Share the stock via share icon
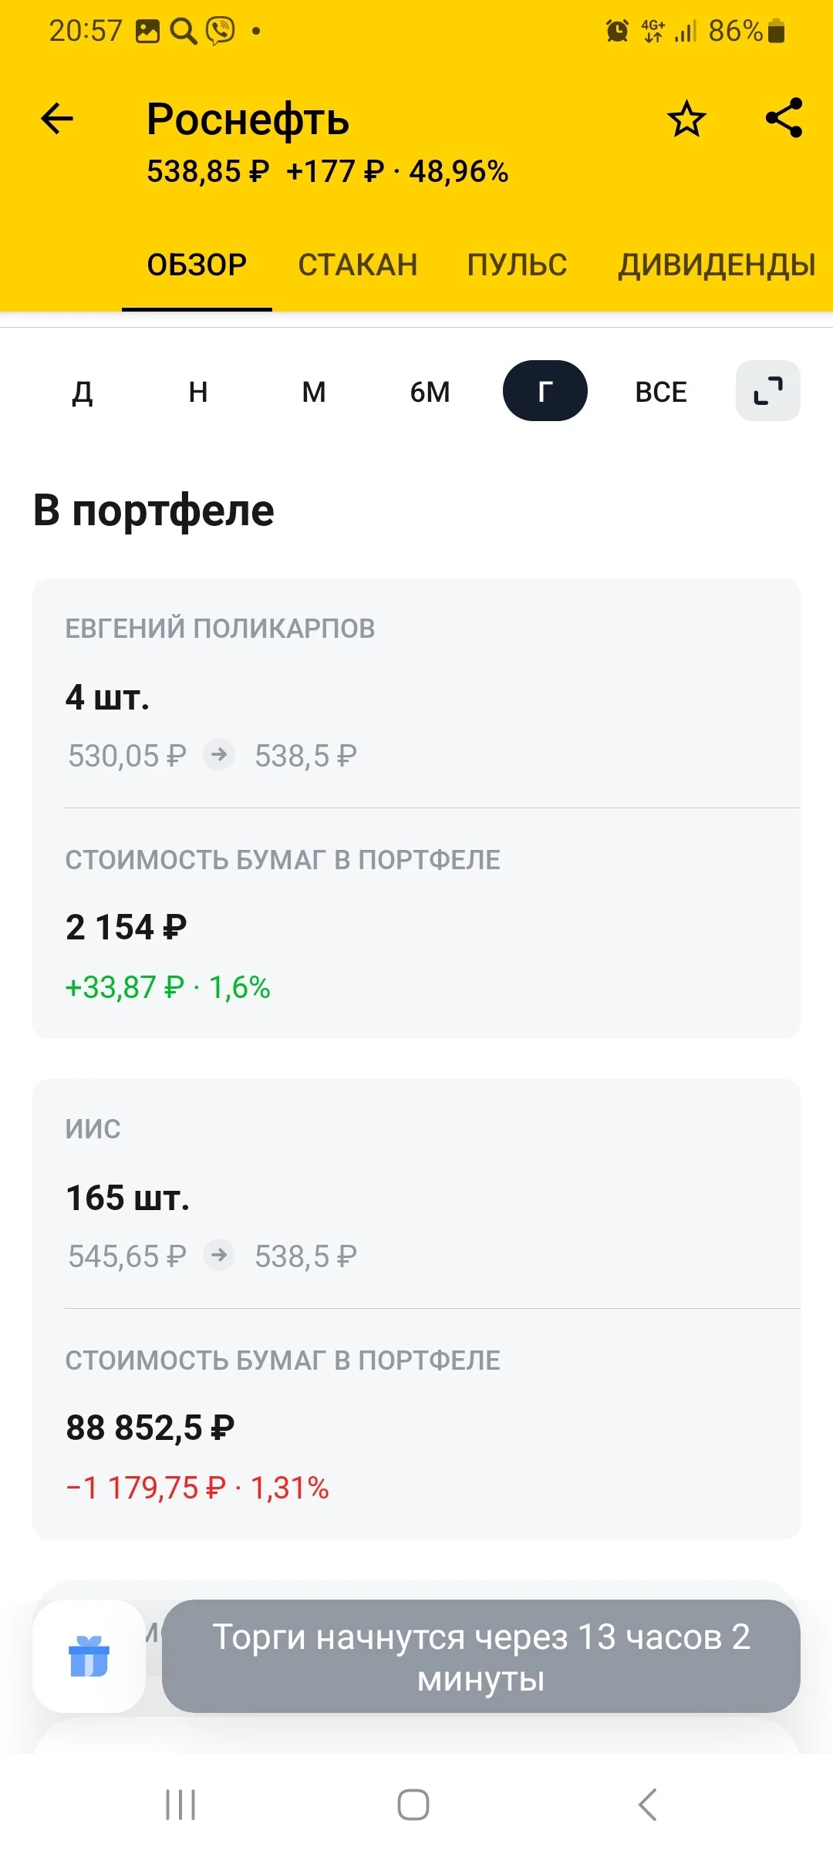 click(784, 118)
